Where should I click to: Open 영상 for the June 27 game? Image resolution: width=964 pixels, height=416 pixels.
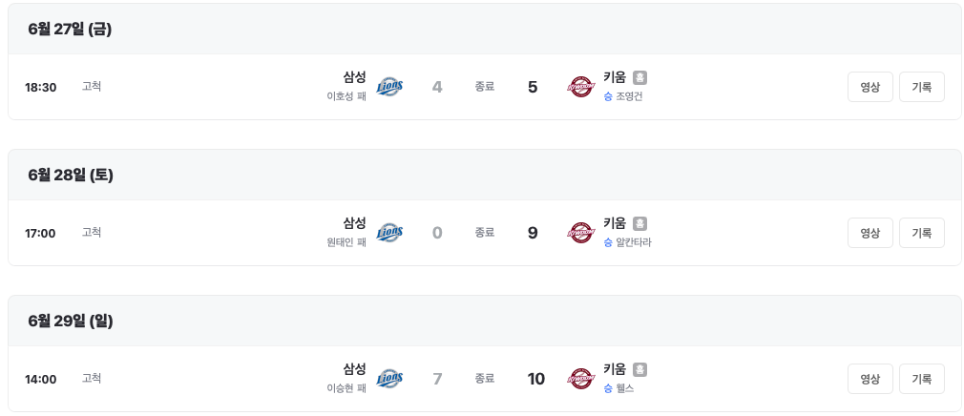click(x=870, y=87)
